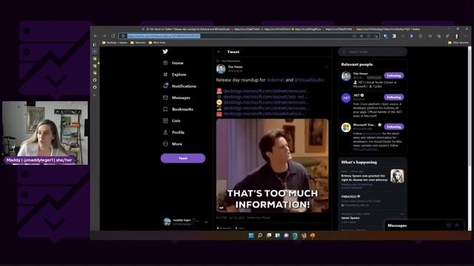474x266 pixels.
Task: Click the Twitter bird logo
Action: [165, 52]
